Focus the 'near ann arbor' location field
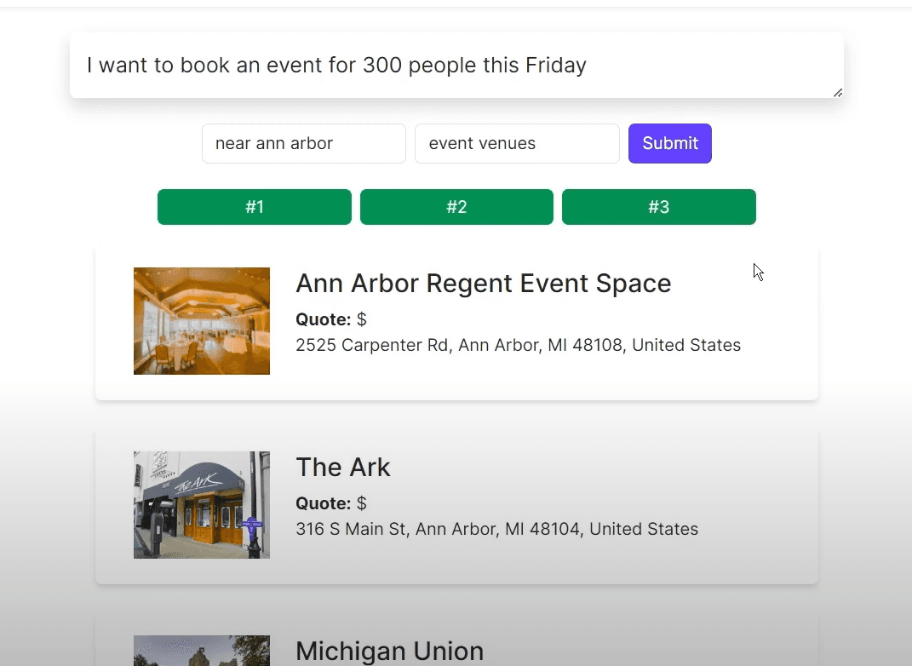The width and height of the screenshot is (912, 666). (303, 143)
